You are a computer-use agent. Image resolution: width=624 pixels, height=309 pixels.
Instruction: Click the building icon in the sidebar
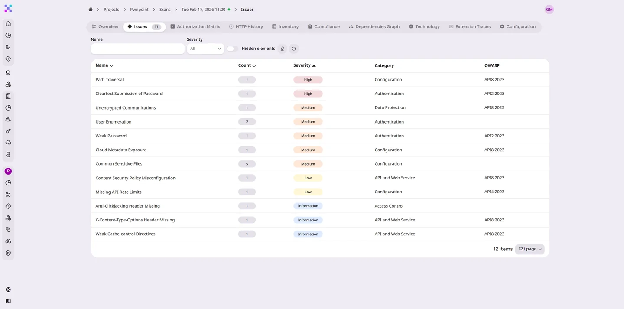pos(8,96)
